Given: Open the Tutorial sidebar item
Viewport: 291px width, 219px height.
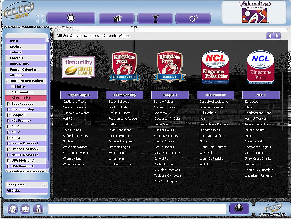Looking at the screenshot, I should point(25,53).
